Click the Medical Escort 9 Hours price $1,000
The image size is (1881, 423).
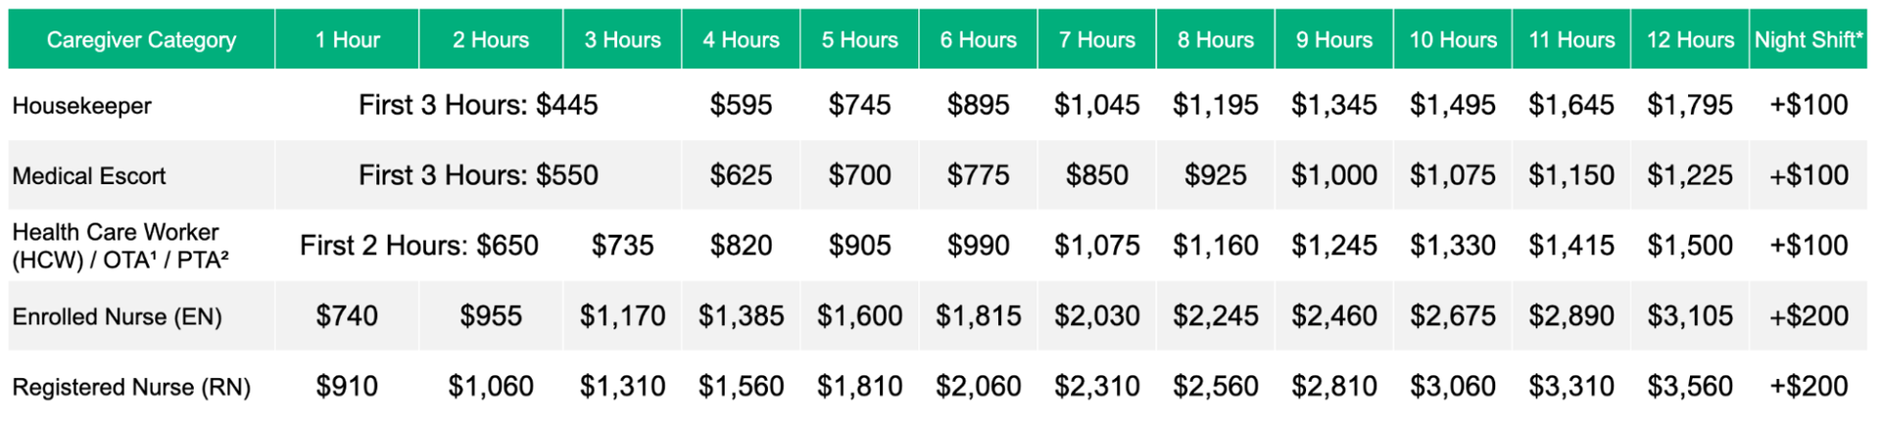pyautogui.click(x=1333, y=175)
